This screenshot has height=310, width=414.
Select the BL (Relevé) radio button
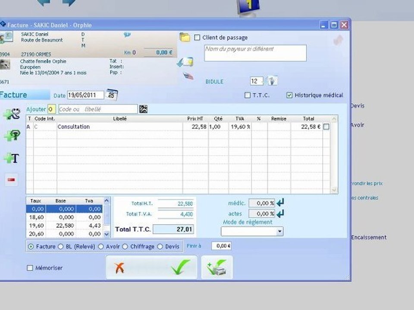[x=61, y=246]
